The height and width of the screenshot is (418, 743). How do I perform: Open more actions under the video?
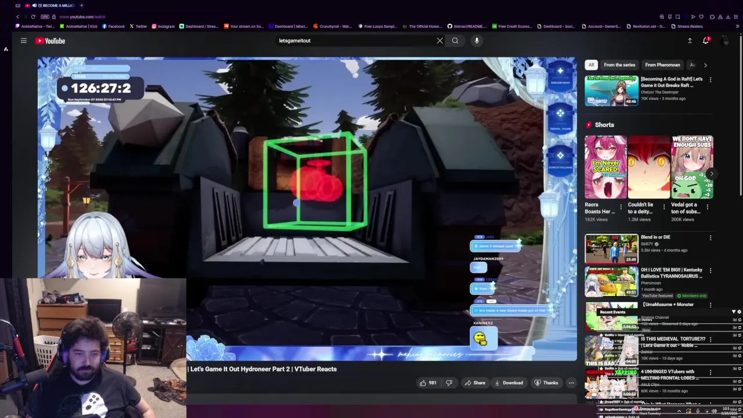(x=571, y=383)
